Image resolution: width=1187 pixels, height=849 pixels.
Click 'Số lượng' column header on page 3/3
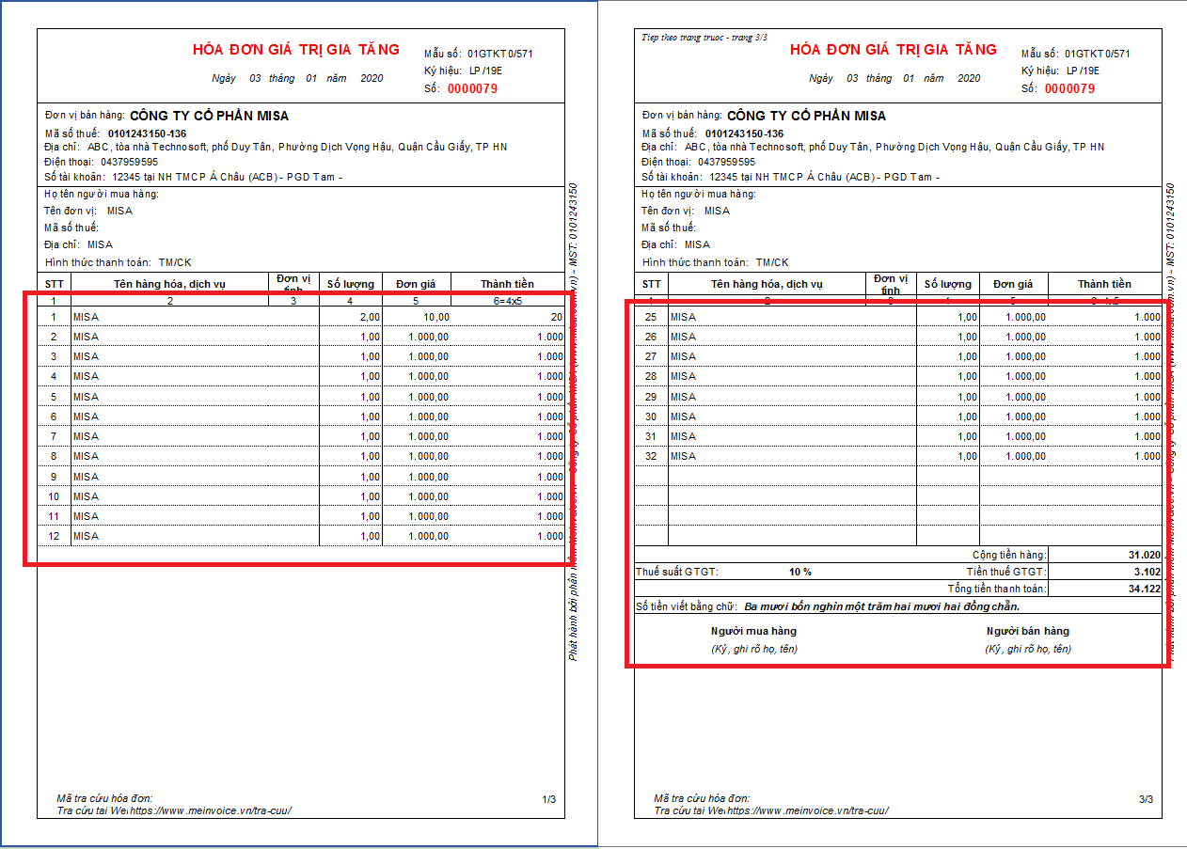(x=948, y=284)
